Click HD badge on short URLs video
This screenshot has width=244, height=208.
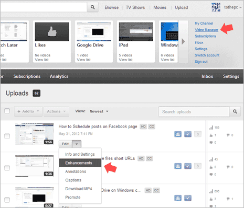coord(141,158)
